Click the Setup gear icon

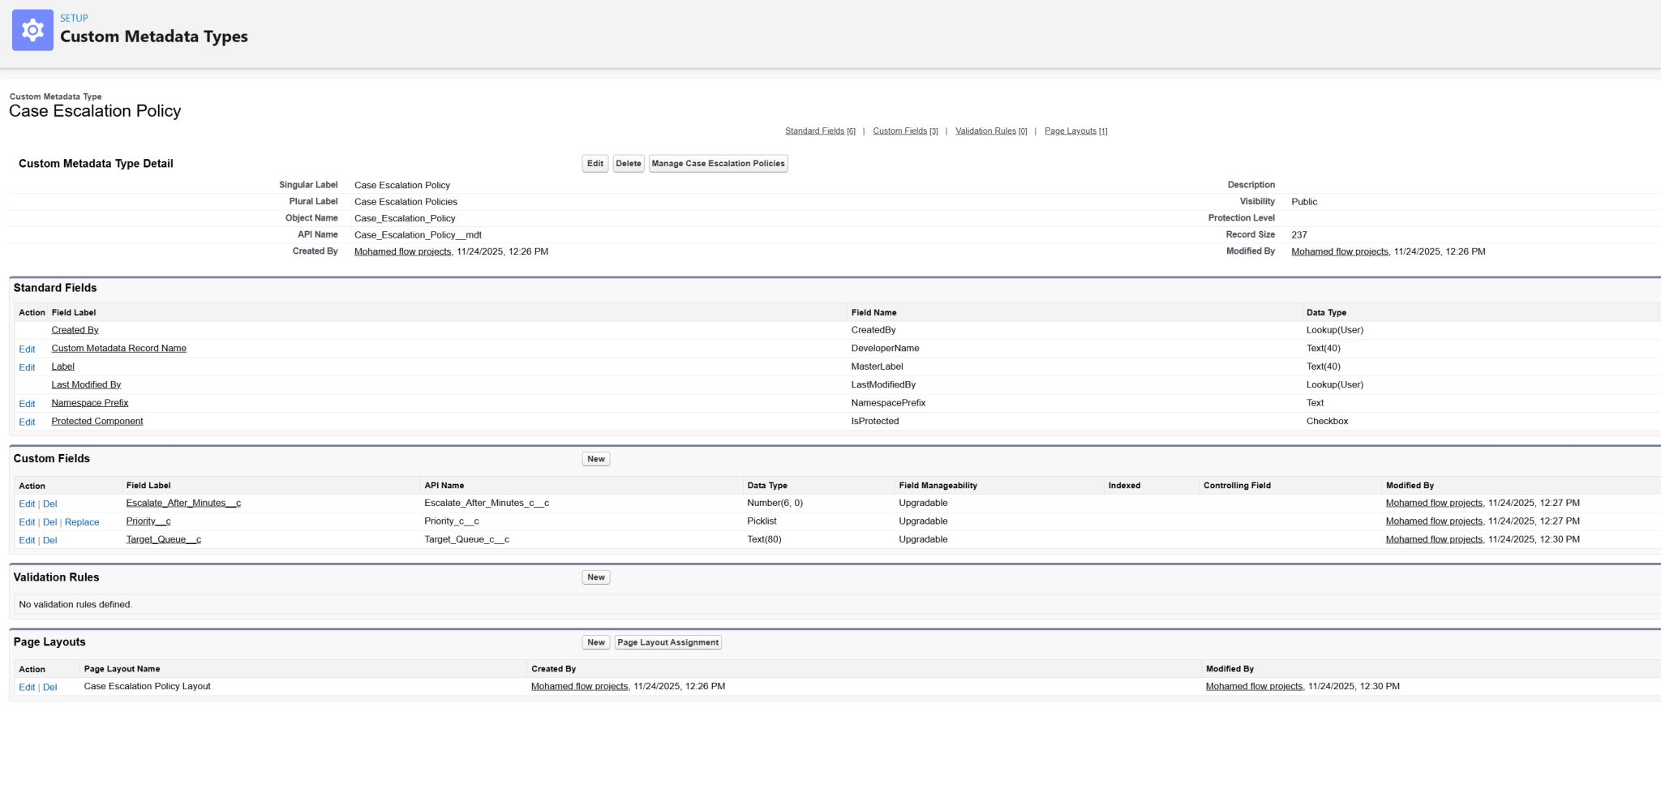[x=32, y=30]
